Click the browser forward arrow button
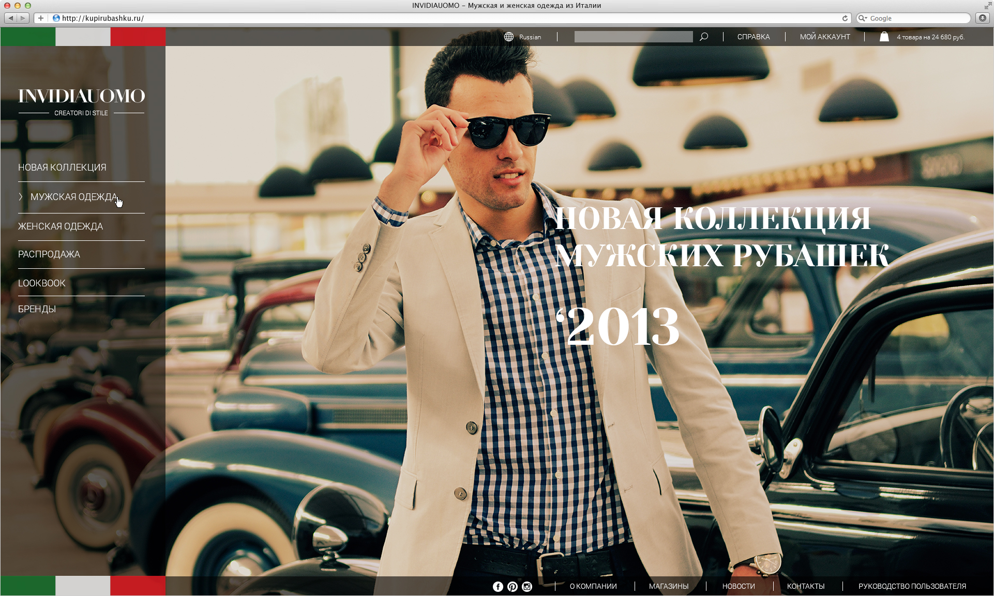 (x=23, y=18)
